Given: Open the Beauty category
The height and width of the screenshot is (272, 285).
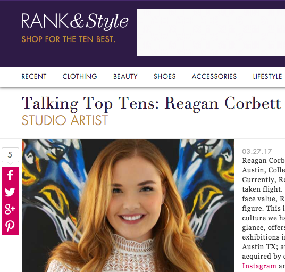Looking at the screenshot, I should (x=125, y=77).
